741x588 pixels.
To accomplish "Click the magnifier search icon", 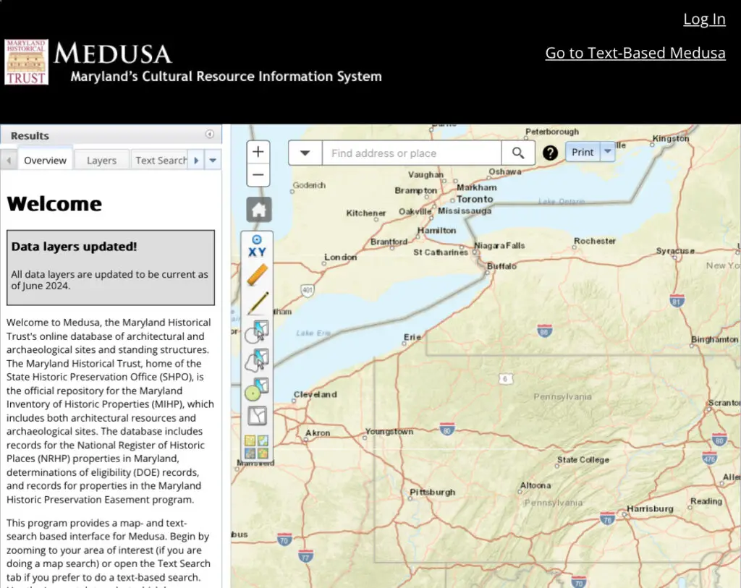I will [518, 153].
